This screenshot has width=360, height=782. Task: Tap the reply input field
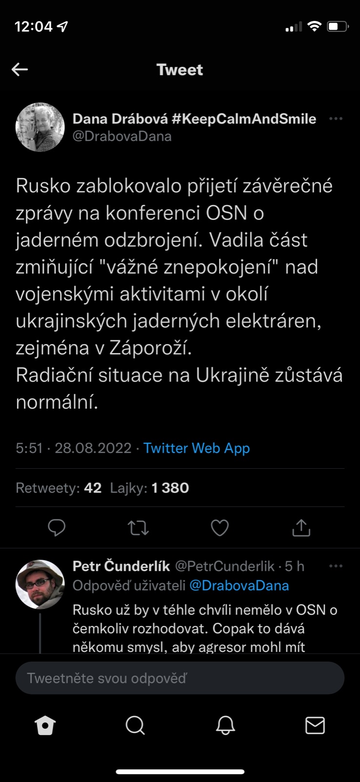click(180, 678)
